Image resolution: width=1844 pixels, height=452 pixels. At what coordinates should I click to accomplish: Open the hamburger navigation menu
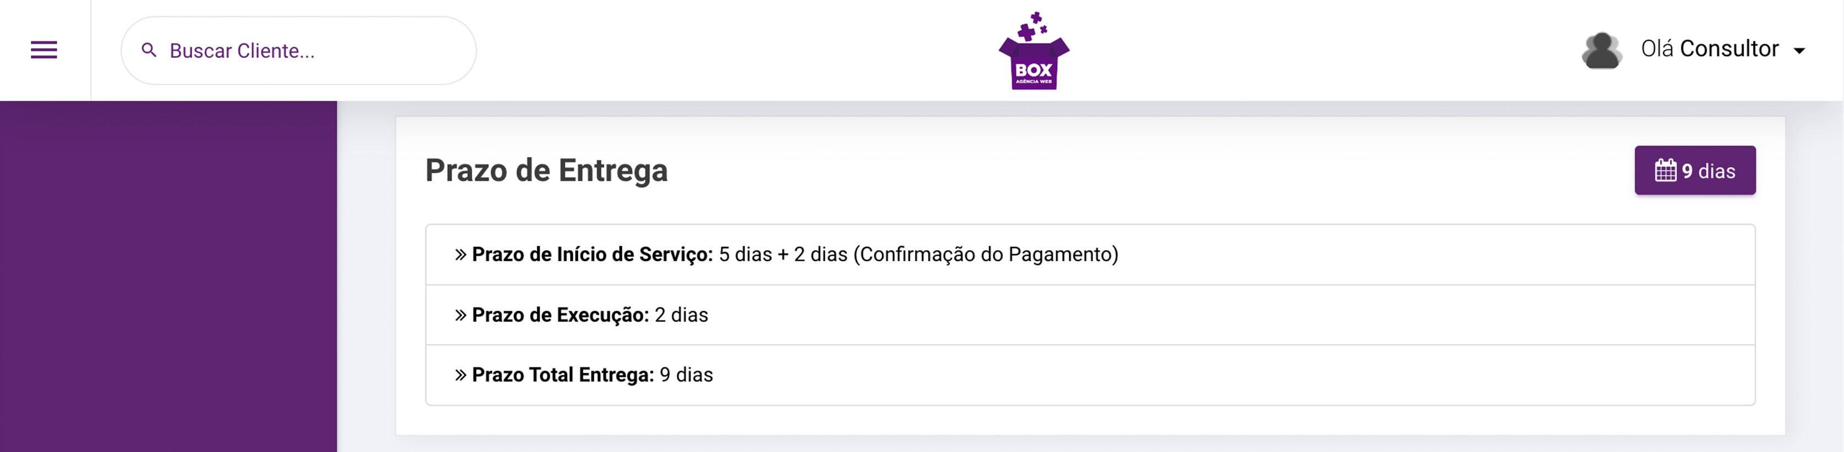pos(43,50)
